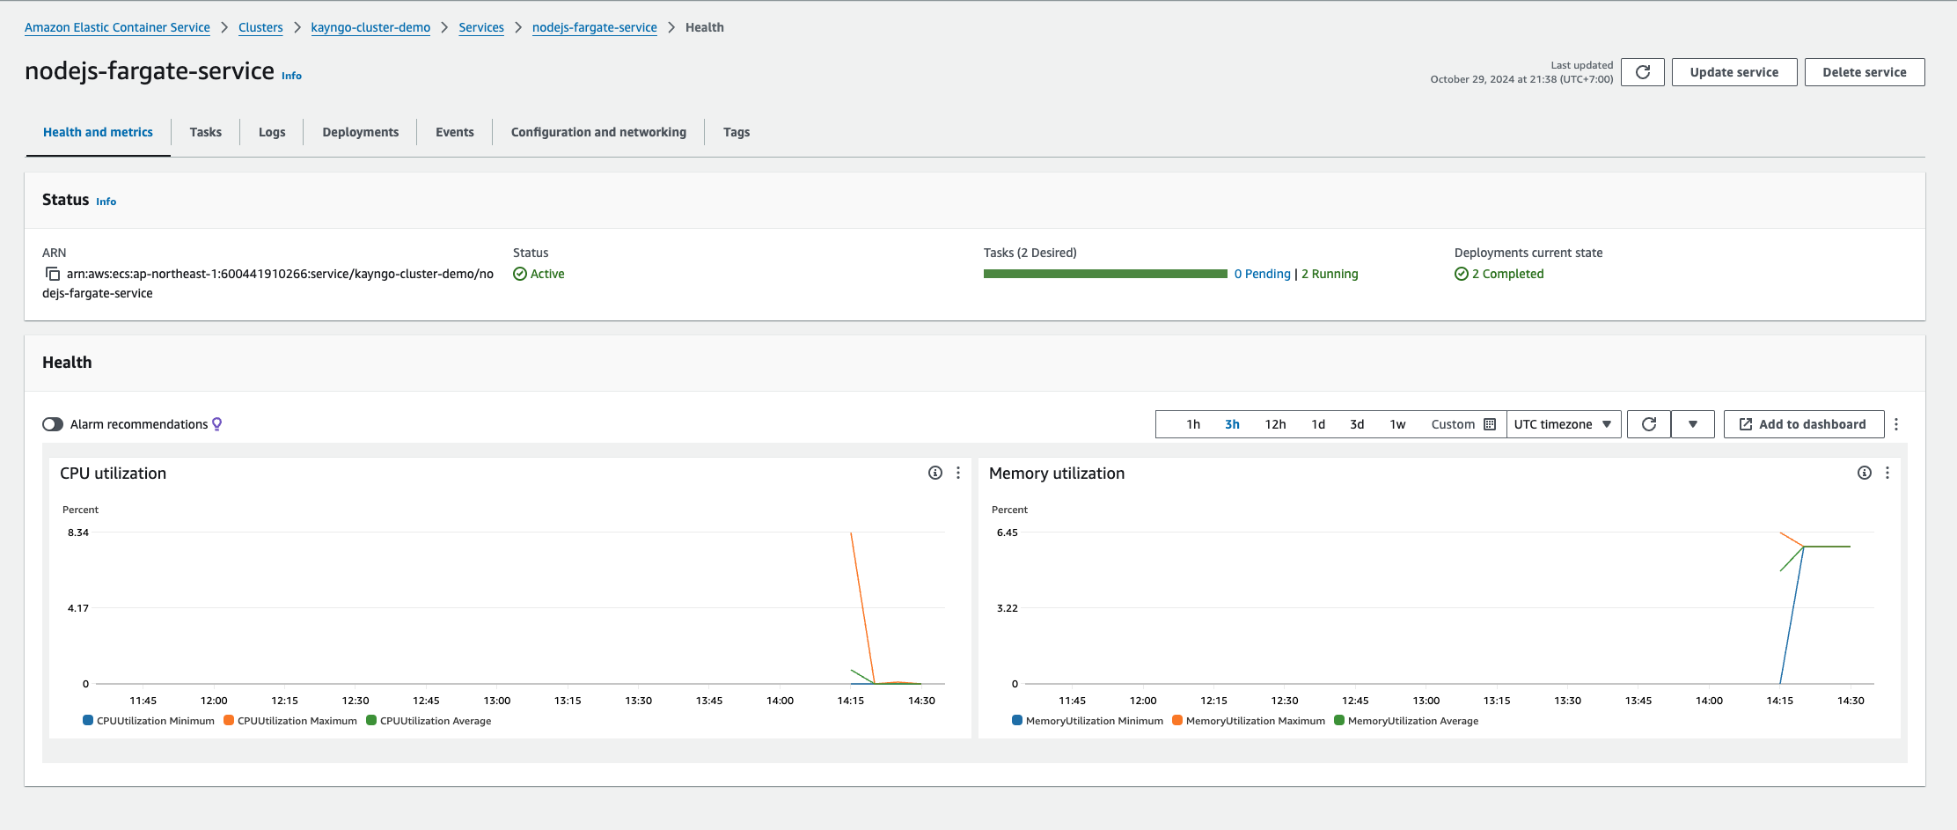Screen dimensions: 1957x830
Task: Toggle CPUUtilization Average legend swatch
Action: click(x=371, y=720)
